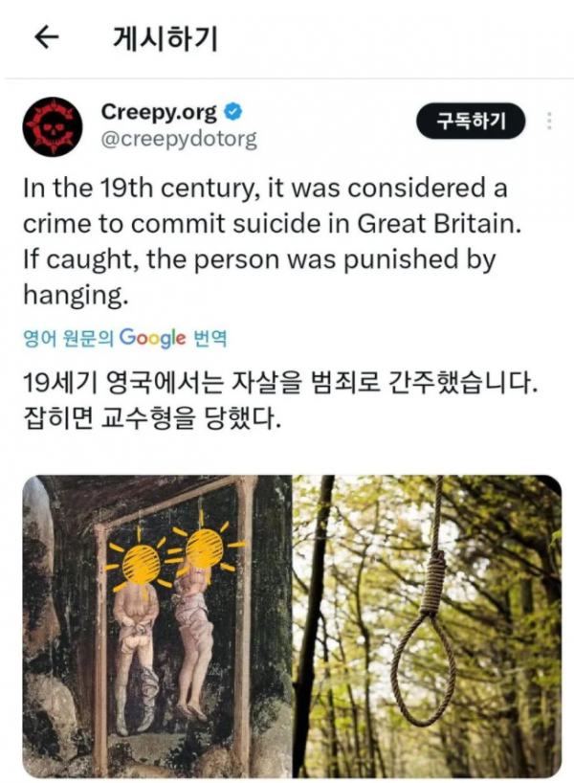
Task: Open the @creepydotorg handle
Action: [x=179, y=139]
